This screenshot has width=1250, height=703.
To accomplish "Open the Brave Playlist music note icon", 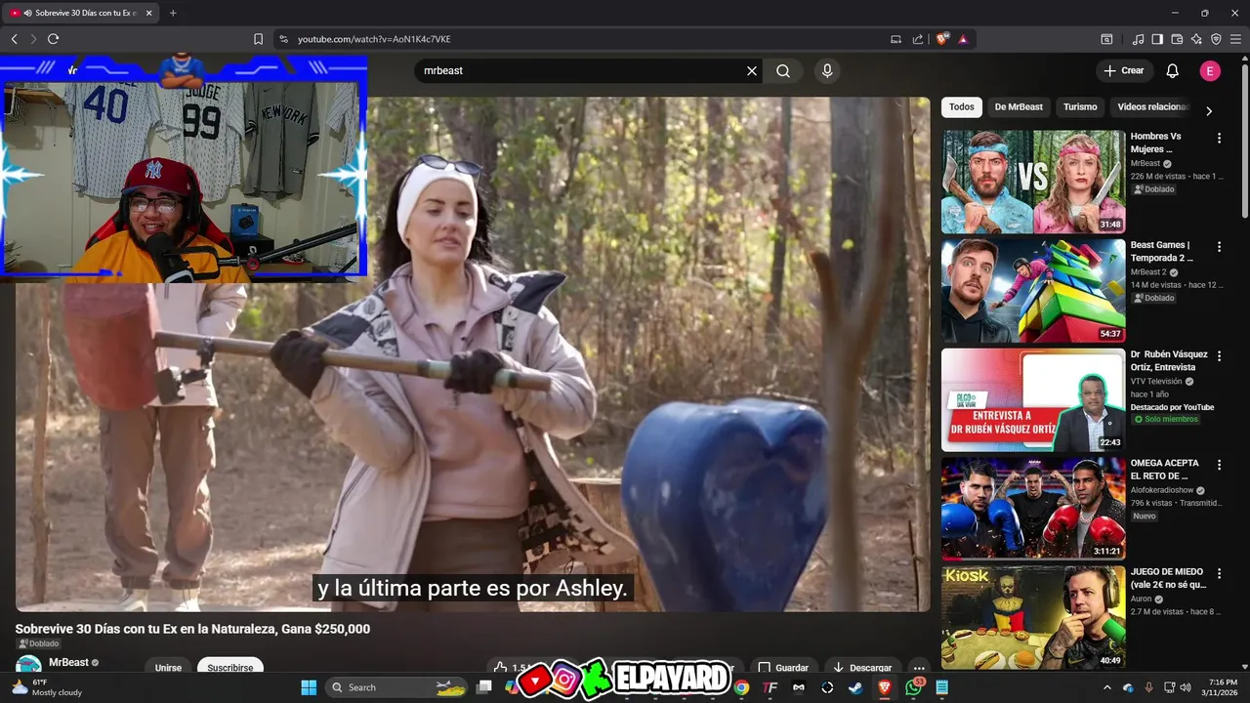I will pyautogui.click(x=1138, y=39).
